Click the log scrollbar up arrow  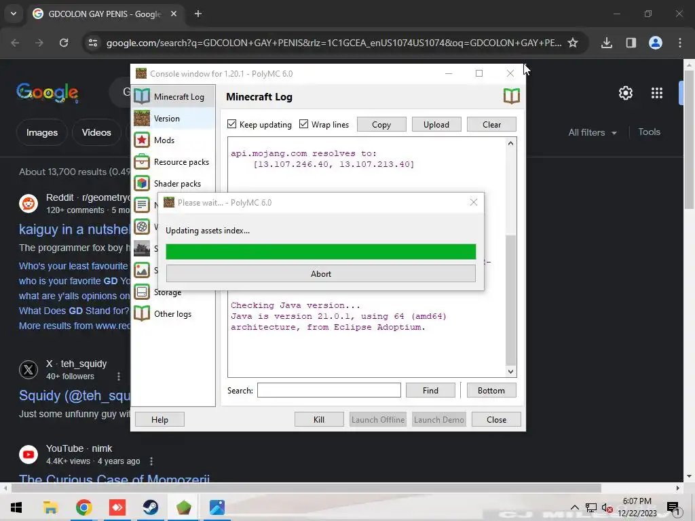[510, 143]
